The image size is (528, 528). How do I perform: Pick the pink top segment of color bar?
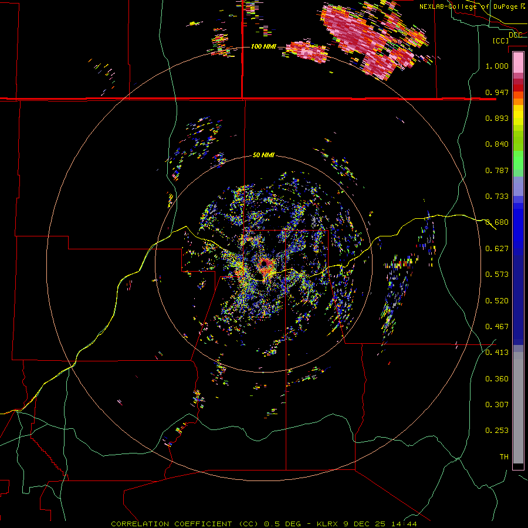click(518, 62)
